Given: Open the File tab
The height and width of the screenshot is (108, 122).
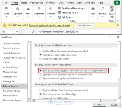Looking at the screenshot, I should coord(5,3).
